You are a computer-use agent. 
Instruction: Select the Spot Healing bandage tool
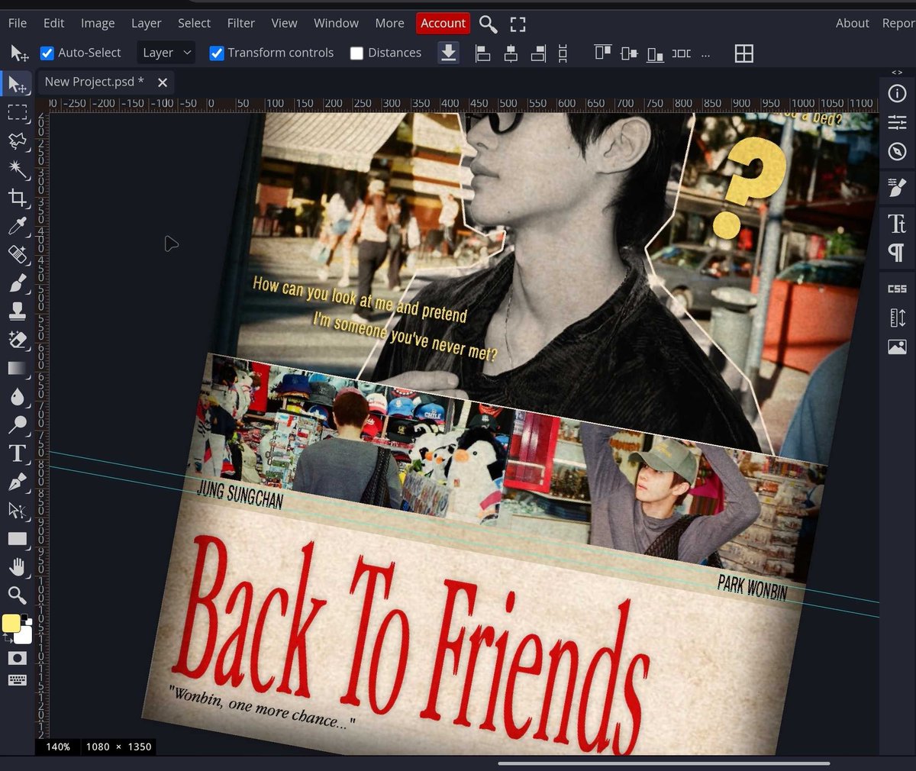pyautogui.click(x=18, y=254)
